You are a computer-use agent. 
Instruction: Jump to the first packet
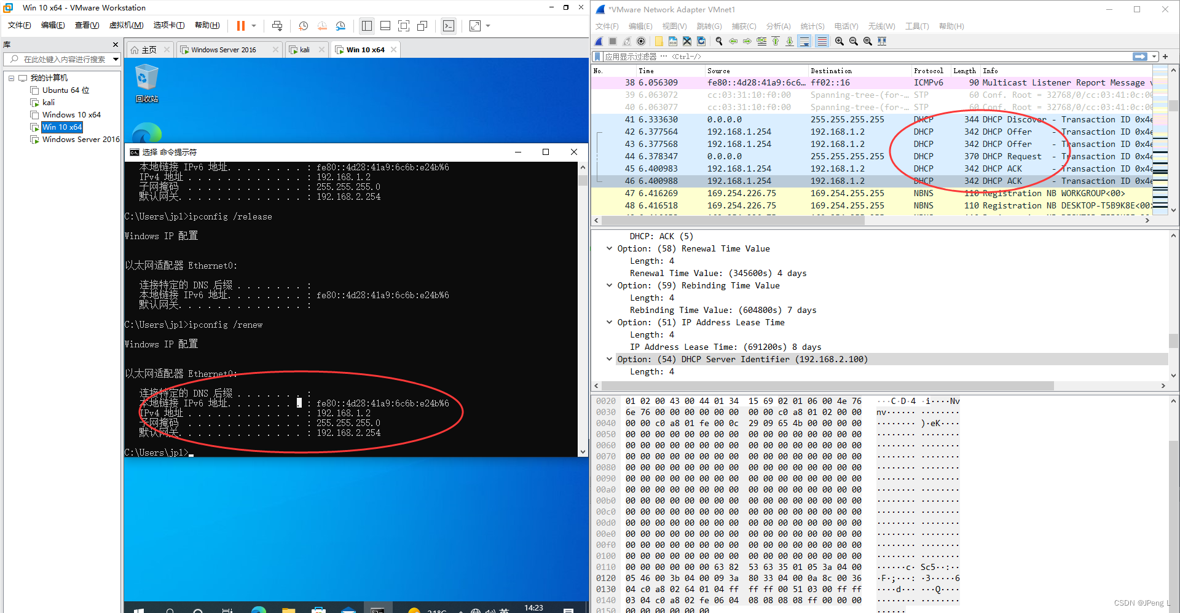(776, 41)
